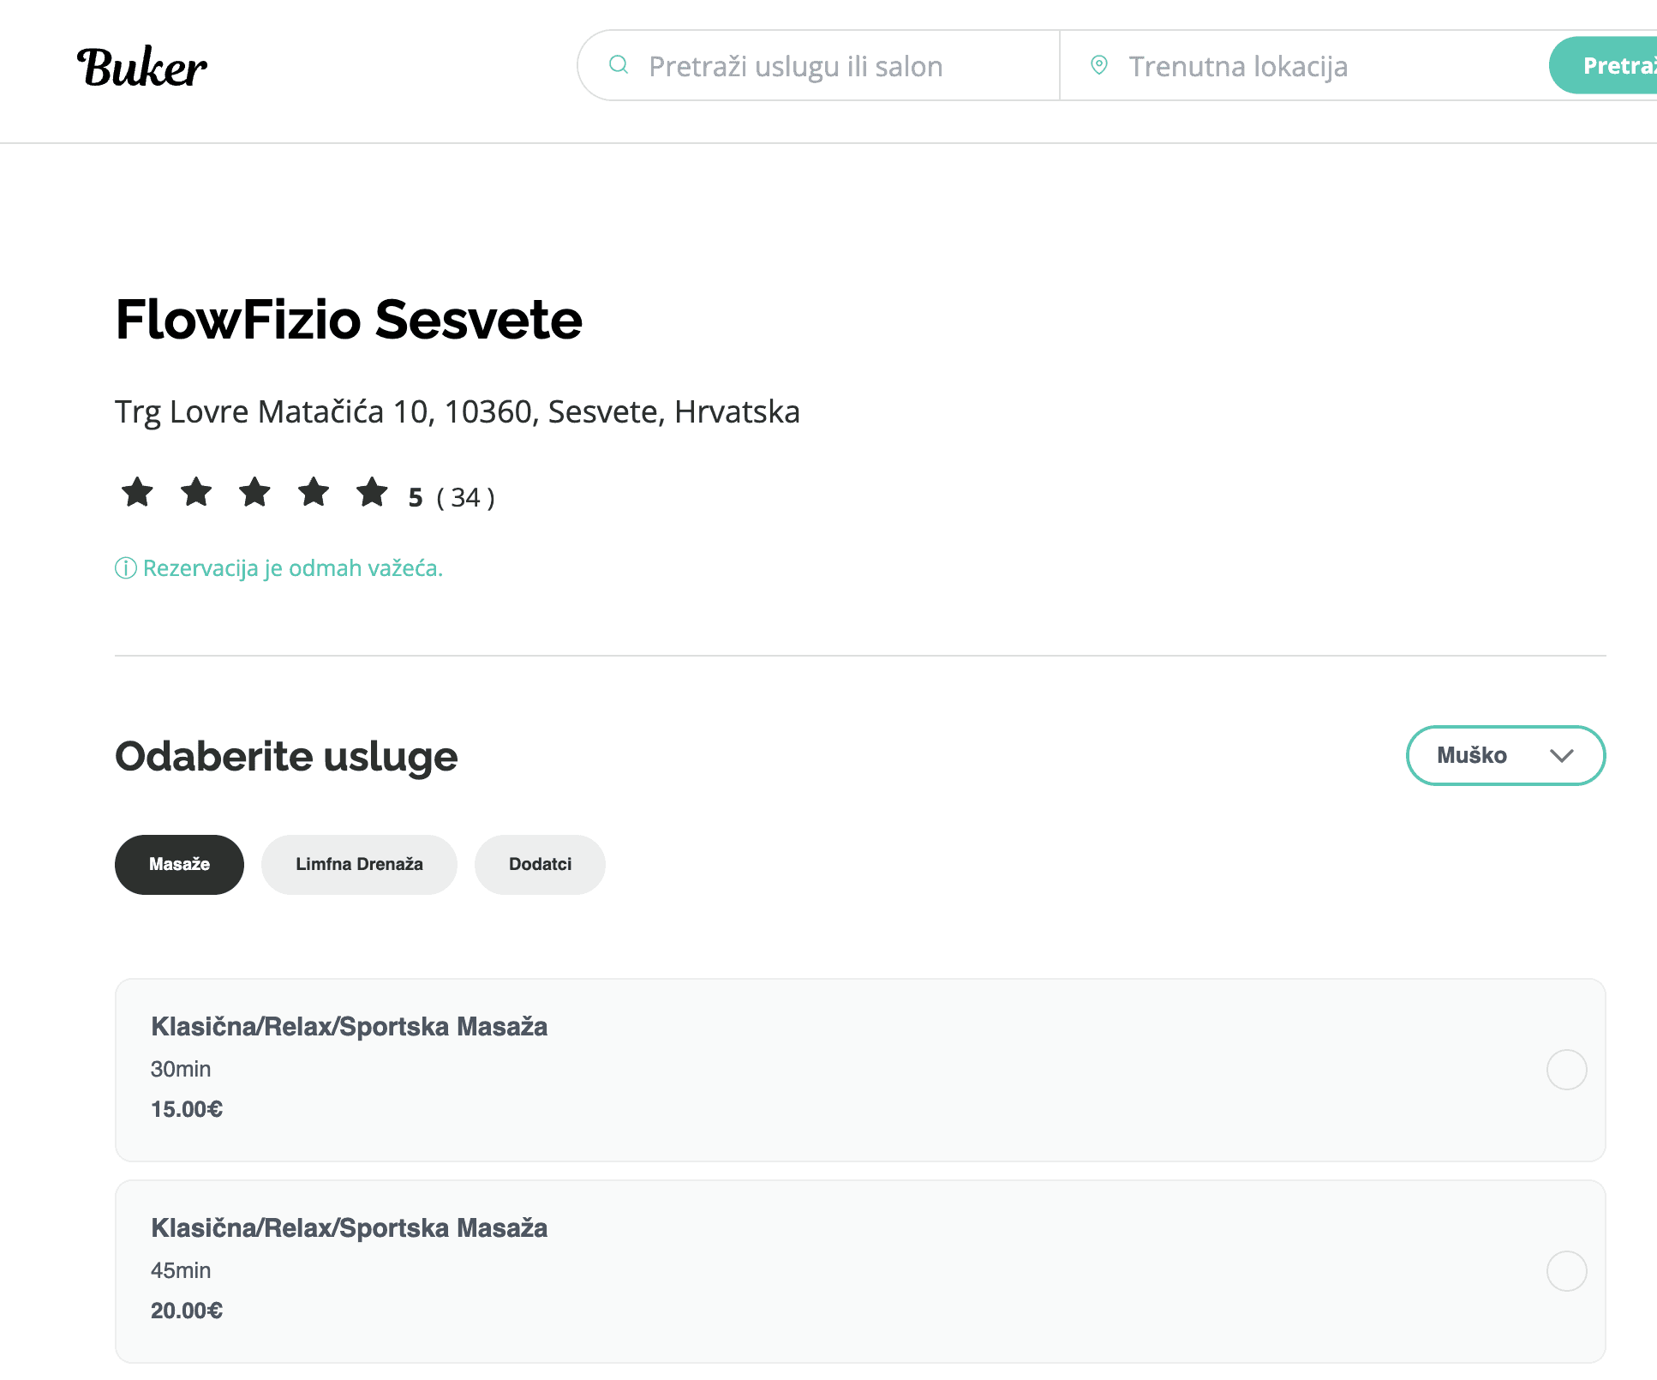Click the first rating star
The height and width of the screenshot is (1380, 1657).
pyautogui.click(x=137, y=493)
